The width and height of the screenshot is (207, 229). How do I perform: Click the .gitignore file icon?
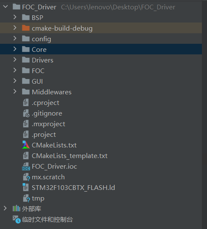[x=26, y=113]
